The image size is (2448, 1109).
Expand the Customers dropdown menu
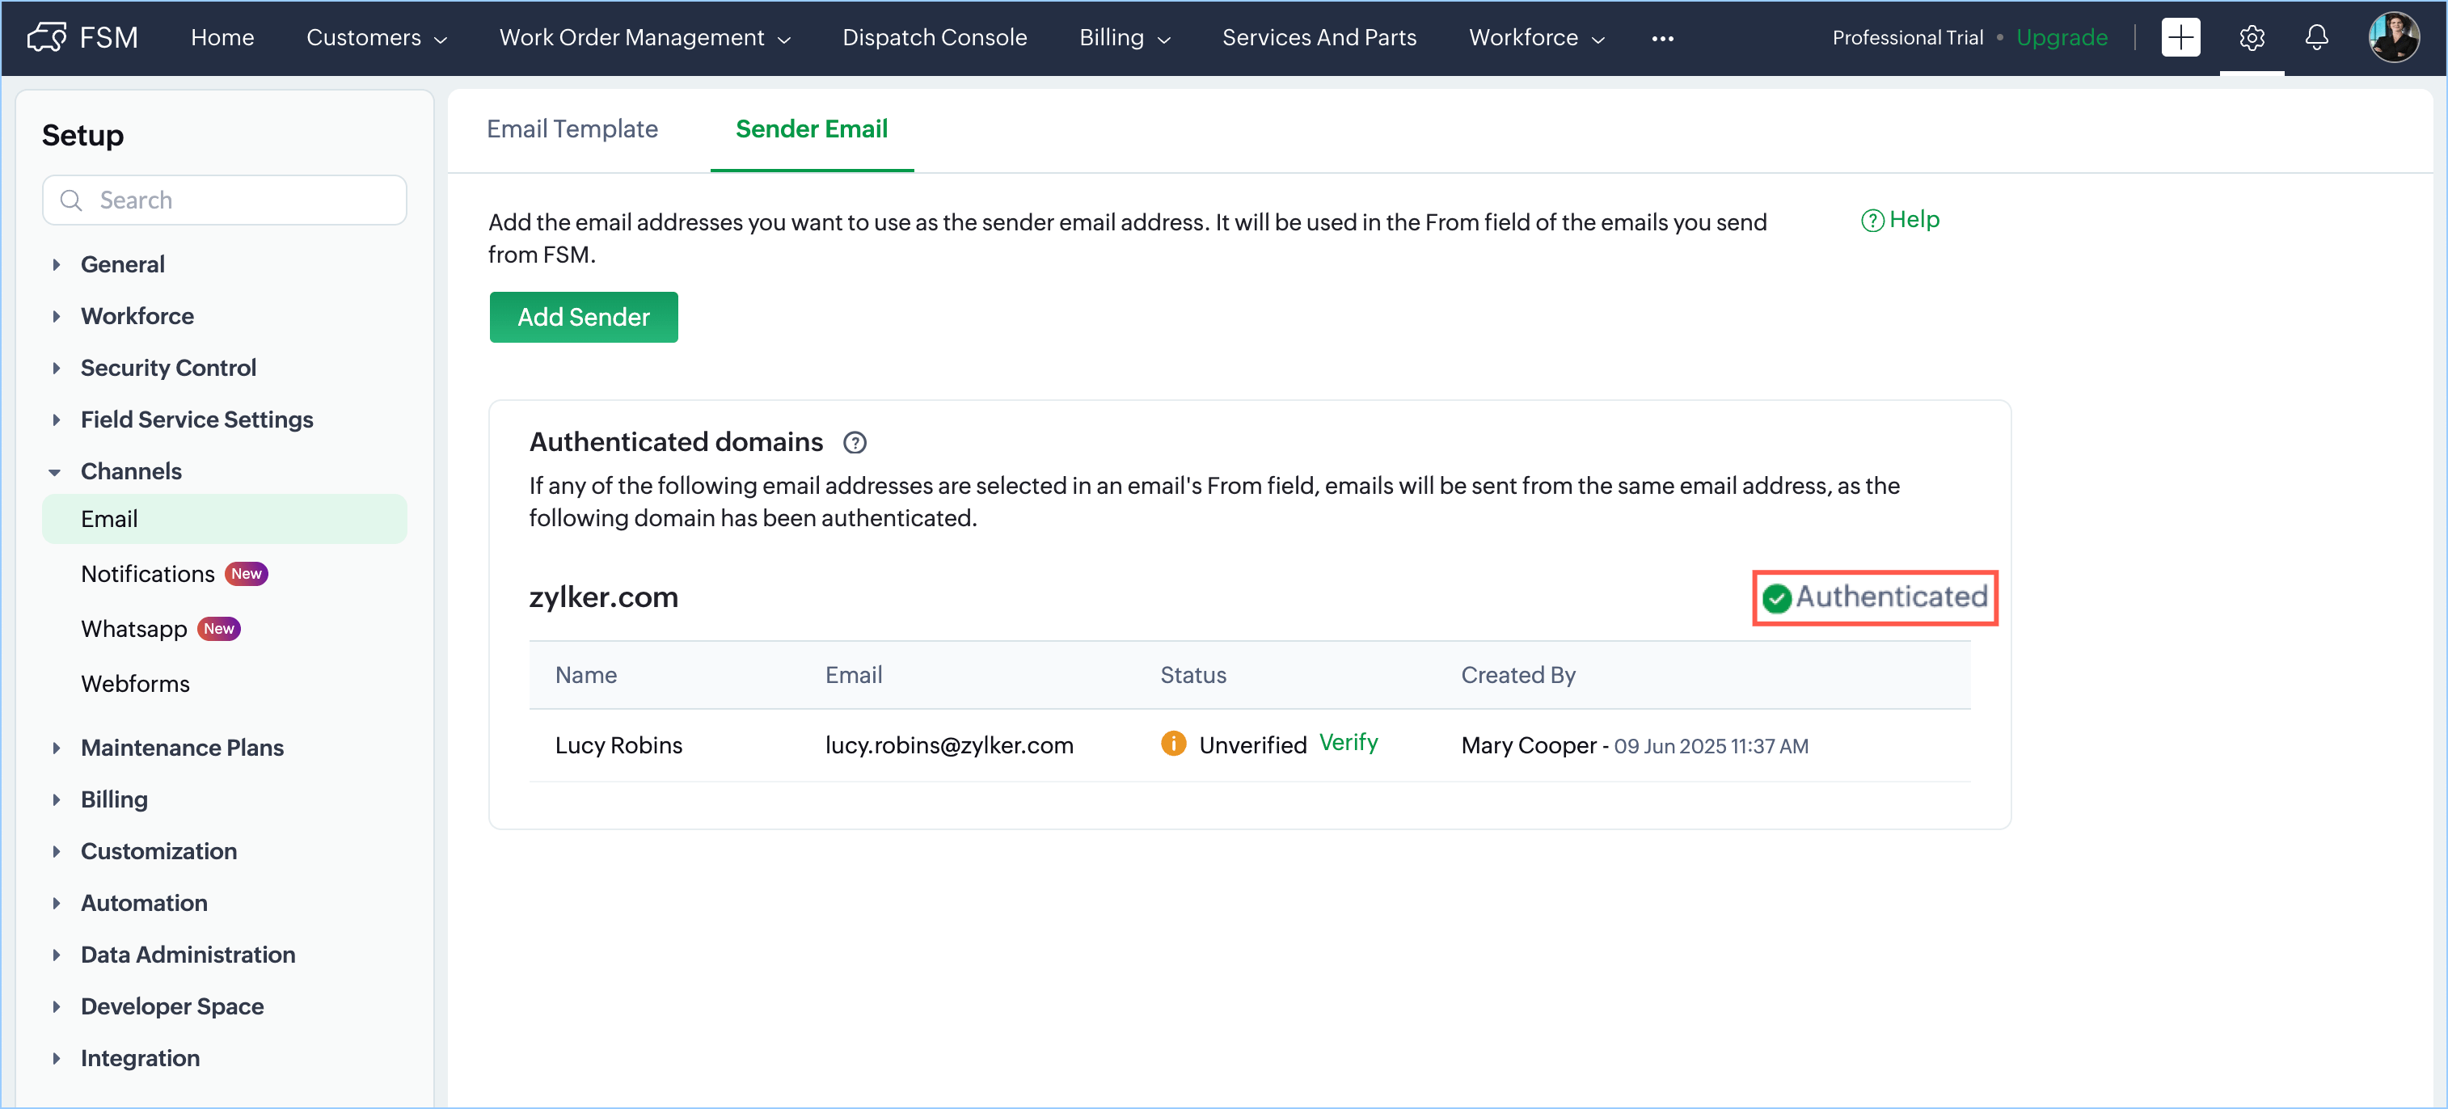[x=376, y=37]
